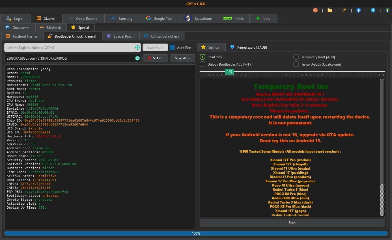Refresh the COM port list icon
This screenshot has width=392, height=240.
click(x=137, y=47)
